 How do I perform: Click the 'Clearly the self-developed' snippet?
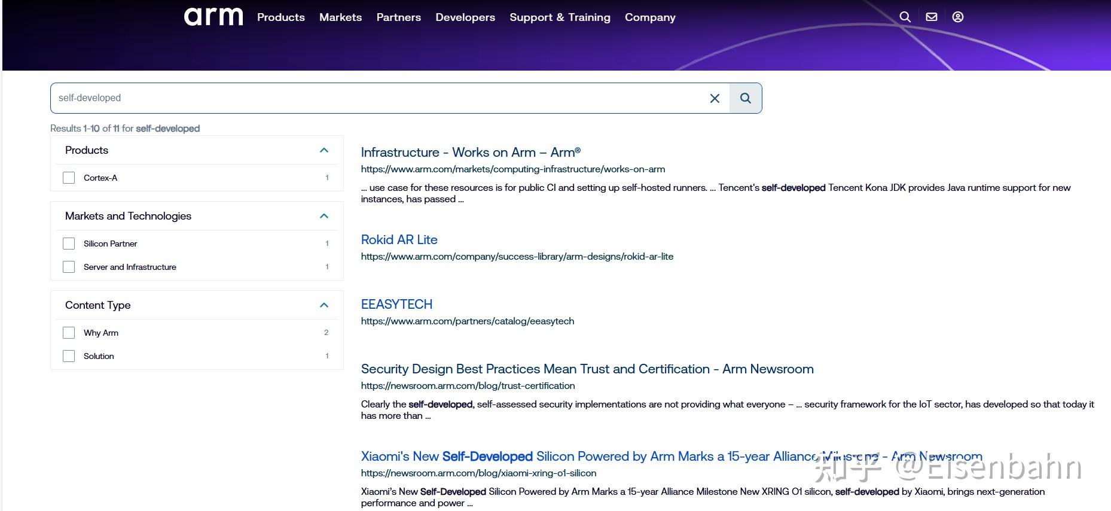tap(728, 410)
